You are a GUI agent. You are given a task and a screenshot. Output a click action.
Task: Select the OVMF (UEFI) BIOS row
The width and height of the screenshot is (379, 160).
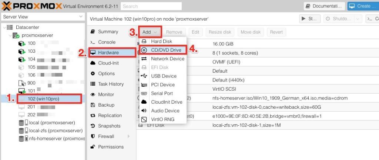258,62
